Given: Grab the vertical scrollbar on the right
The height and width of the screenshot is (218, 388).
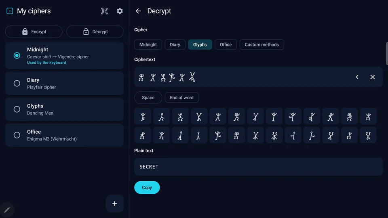Looking at the screenshot, I should pyautogui.click(x=387, y=54).
